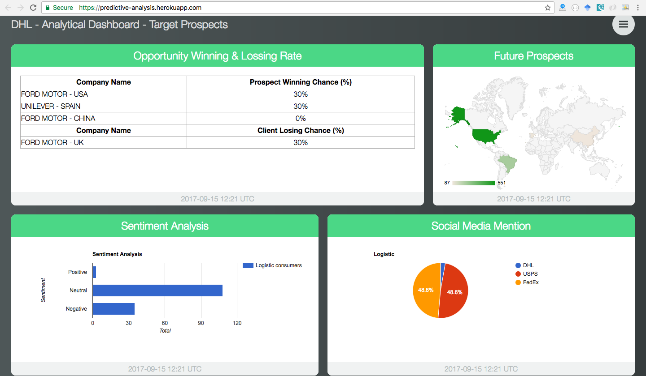This screenshot has width=646, height=376.
Task: Click the 87 map scale minimum
Action: pos(447,183)
